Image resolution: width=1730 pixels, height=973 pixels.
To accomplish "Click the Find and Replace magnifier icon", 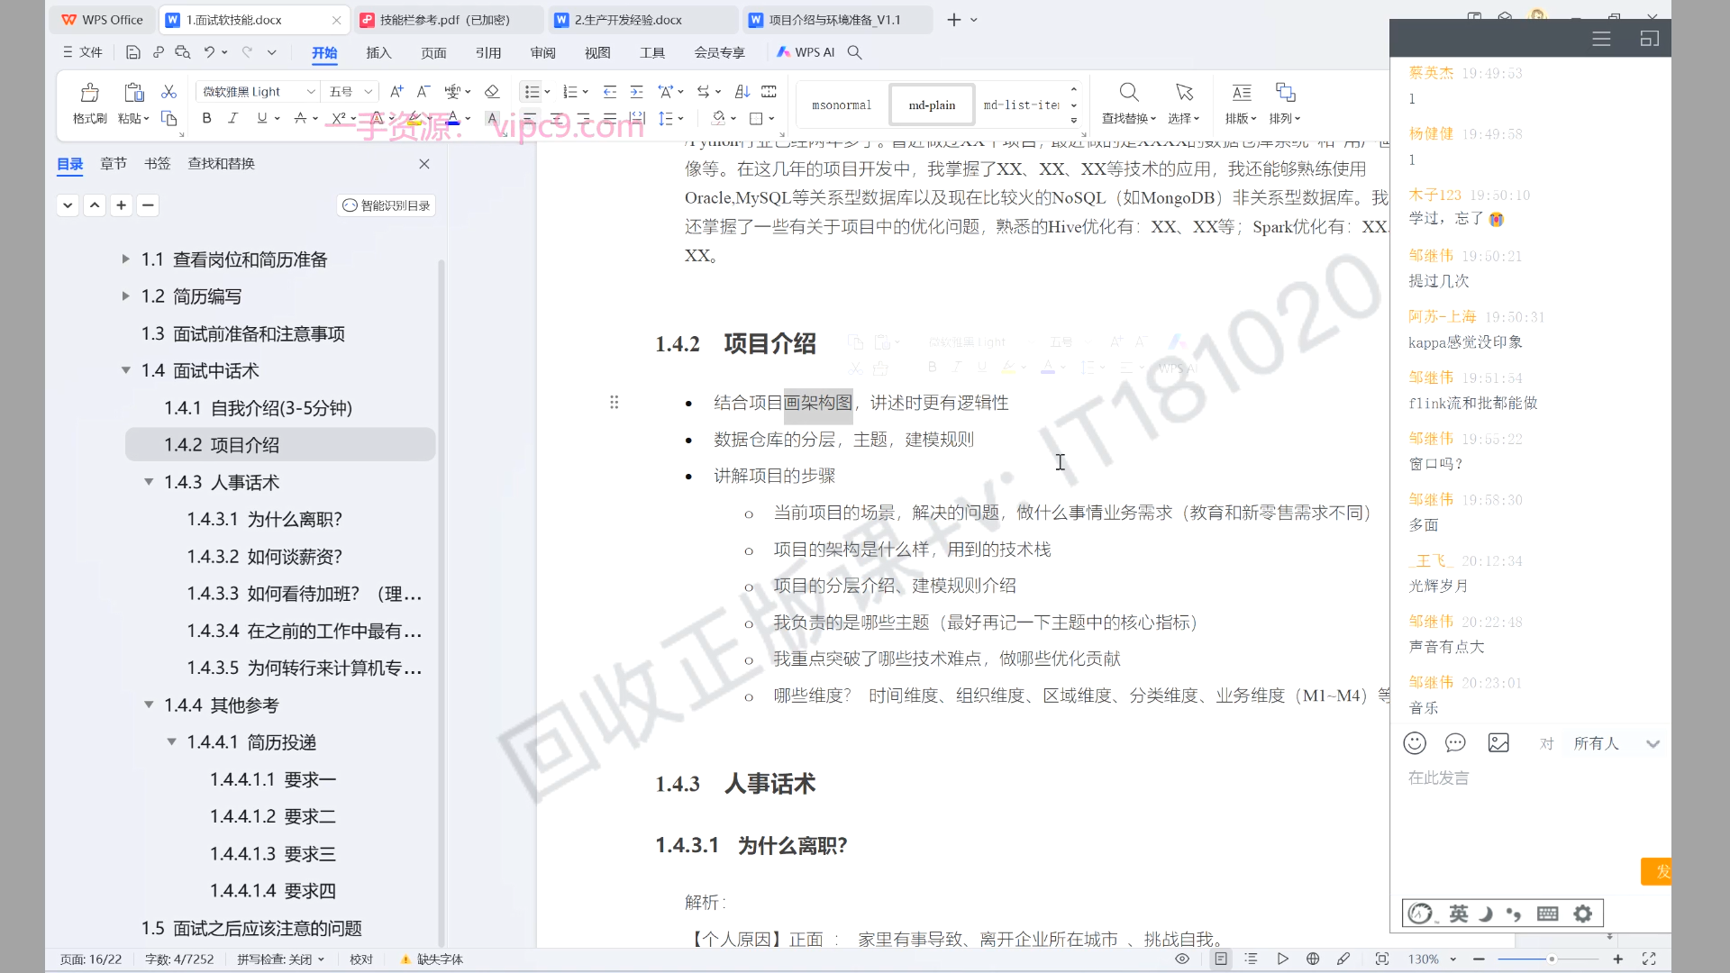I will [x=1128, y=93].
